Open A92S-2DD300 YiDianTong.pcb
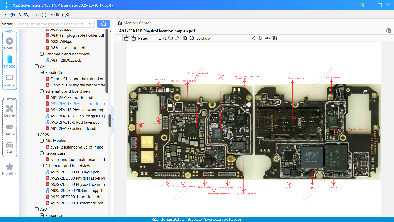The height and width of the screenshot is (222, 394). point(77,190)
